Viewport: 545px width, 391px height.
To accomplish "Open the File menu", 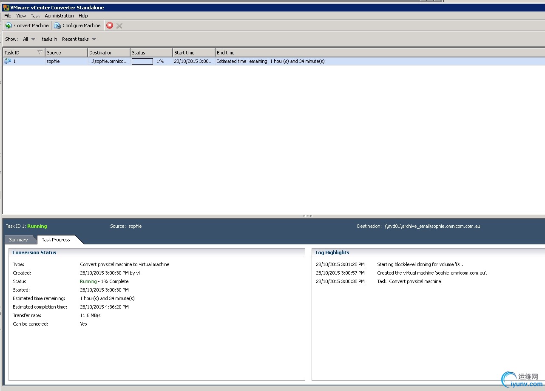I will pos(8,16).
